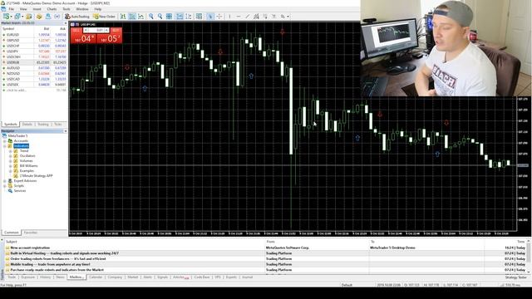Collapse the Indicators node in Navigator
The width and height of the screenshot is (532, 299).
click(x=5, y=146)
